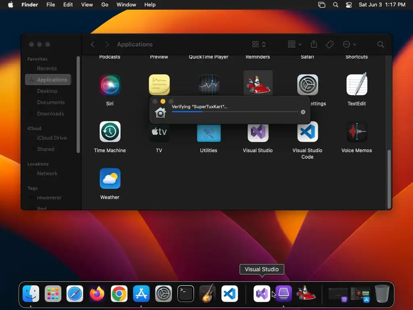Open the Edit menu
The height and width of the screenshot is (310, 413).
(x=68, y=5)
